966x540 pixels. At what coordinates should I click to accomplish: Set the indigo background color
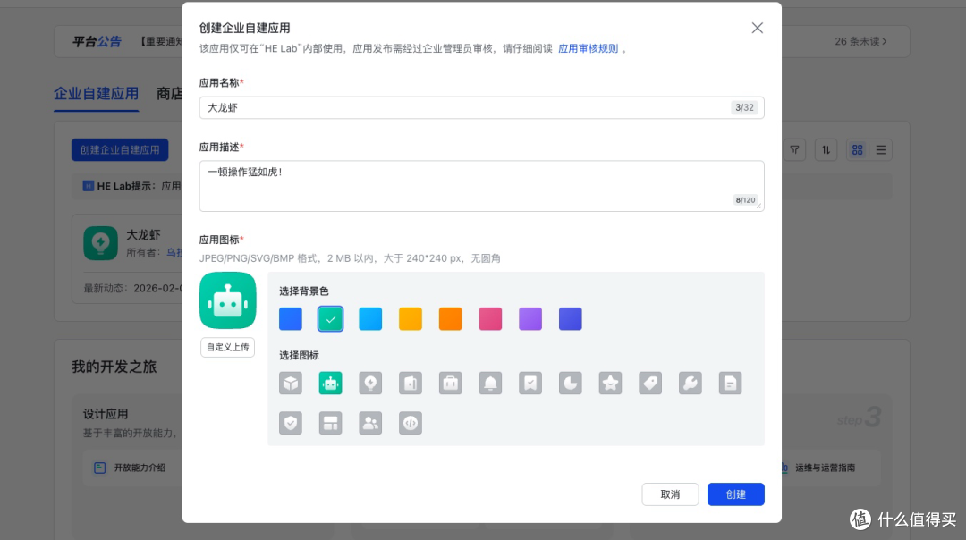pyautogui.click(x=571, y=319)
